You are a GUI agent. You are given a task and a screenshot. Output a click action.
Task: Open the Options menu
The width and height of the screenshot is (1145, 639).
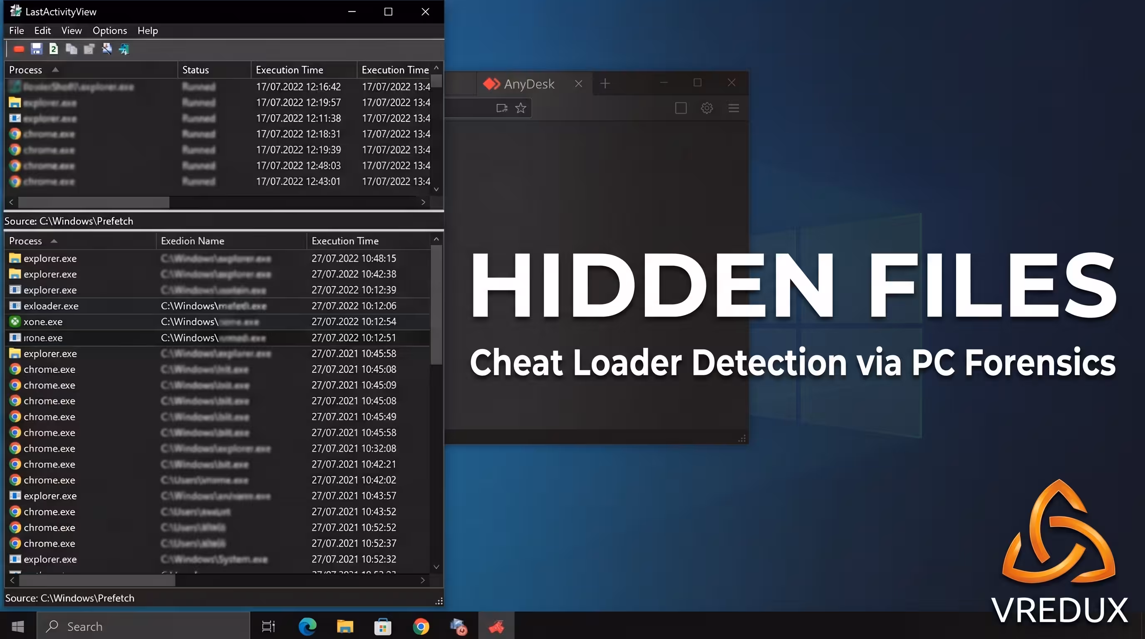point(110,30)
